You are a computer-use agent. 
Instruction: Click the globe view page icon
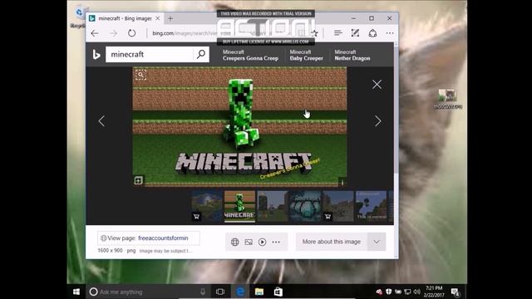click(x=234, y=242)
